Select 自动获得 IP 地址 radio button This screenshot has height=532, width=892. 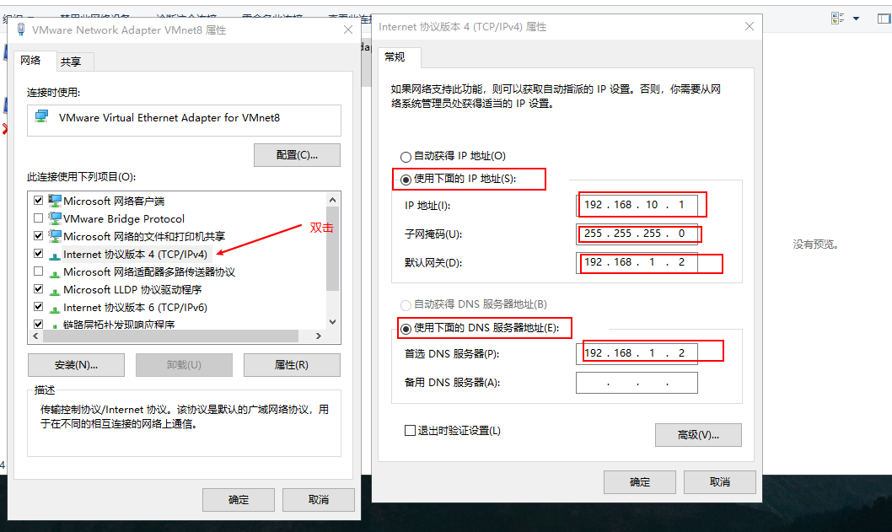(406, 157)
